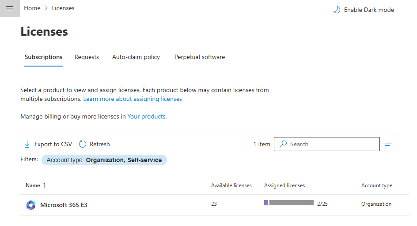Click the Assigned licenses column header
417x226 pixels.
284,185
